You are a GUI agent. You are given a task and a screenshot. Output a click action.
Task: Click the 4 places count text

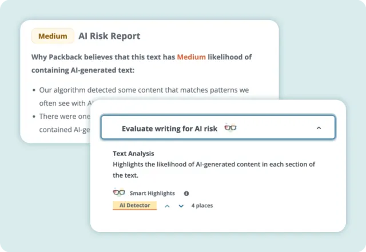(202, 206)
